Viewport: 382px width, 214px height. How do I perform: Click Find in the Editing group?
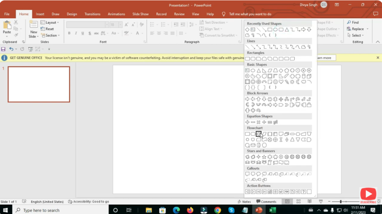click(x=353, y=22)
